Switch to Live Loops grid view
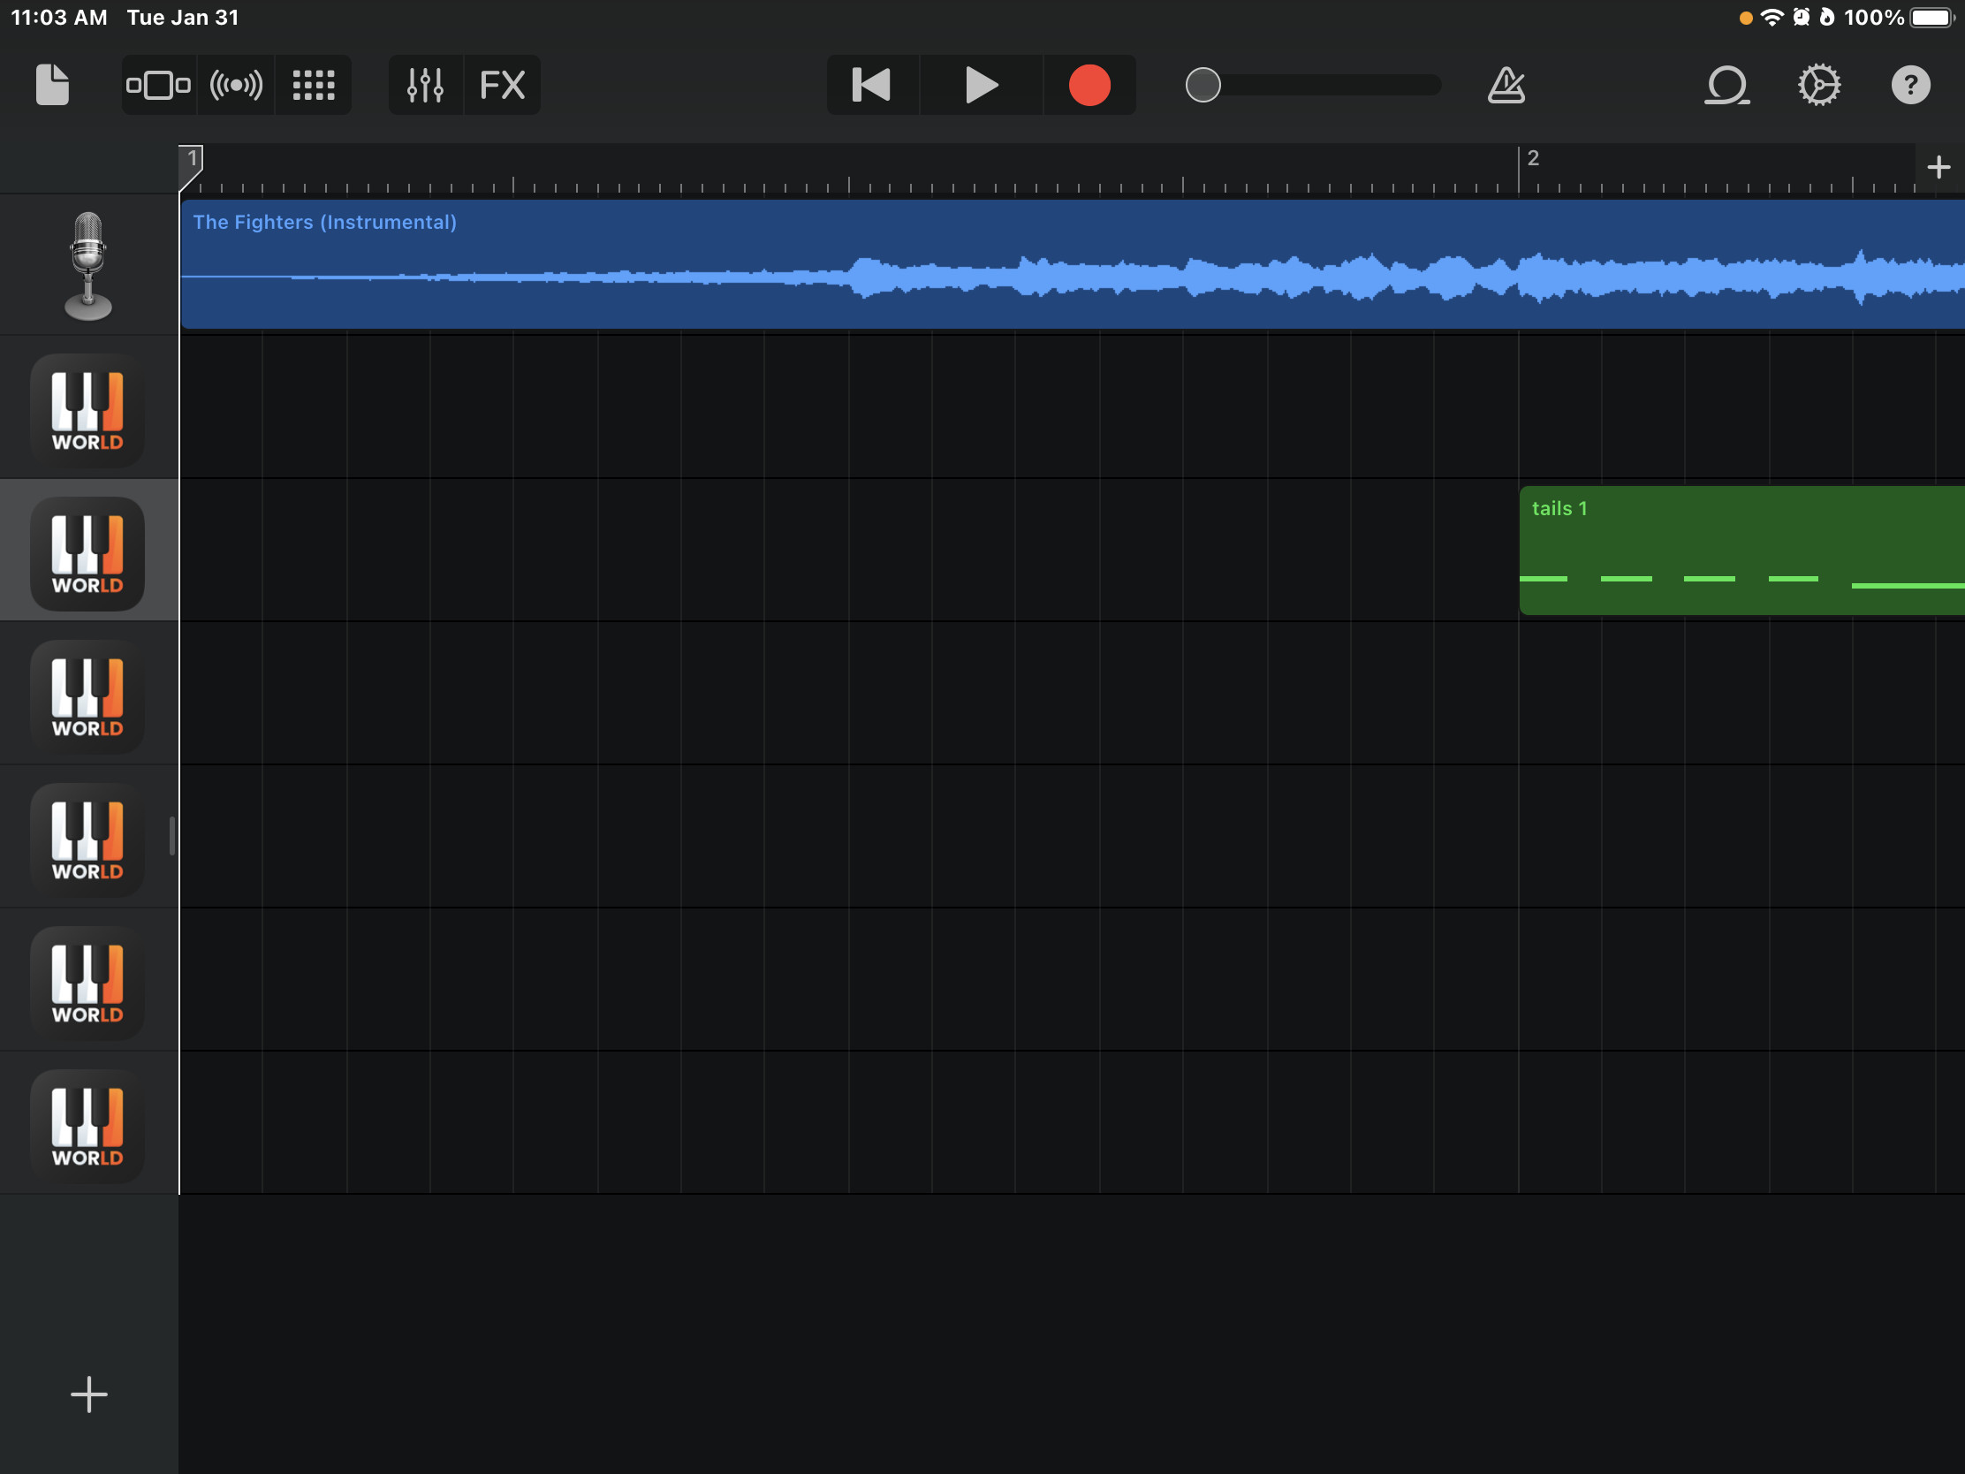The image size is (1965, 1474). click(313, 85)
